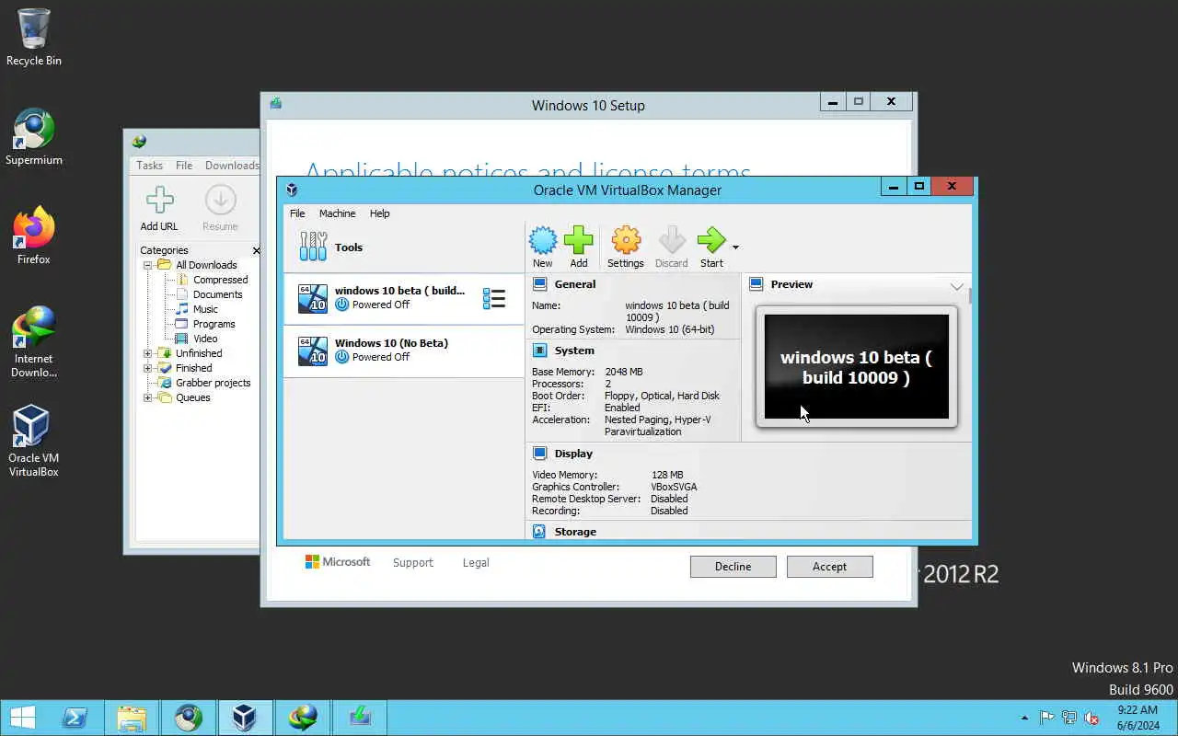This screenshot has width=1178, height=736.
Task: Click the Resume icon in Download Manager
Action: (220, 209)
